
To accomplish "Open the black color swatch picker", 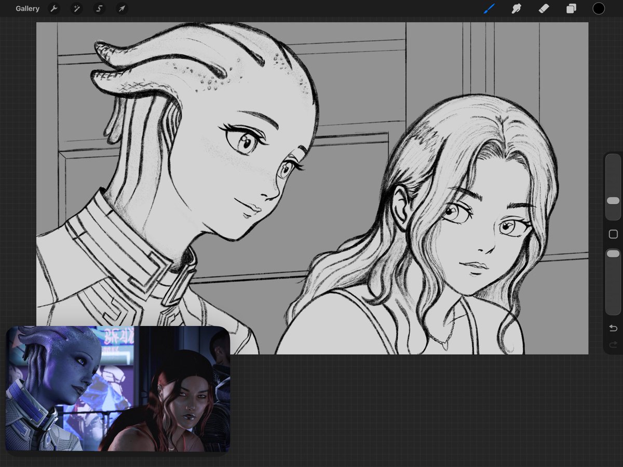I will pyautogui.click(x=599, y=8).
